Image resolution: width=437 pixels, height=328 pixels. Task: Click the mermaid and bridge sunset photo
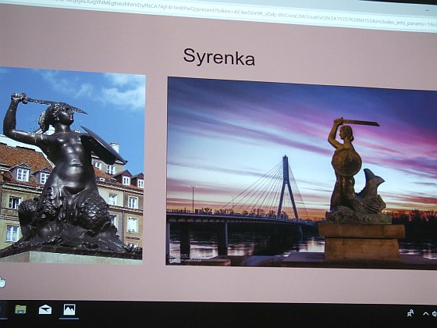[302, 173]
